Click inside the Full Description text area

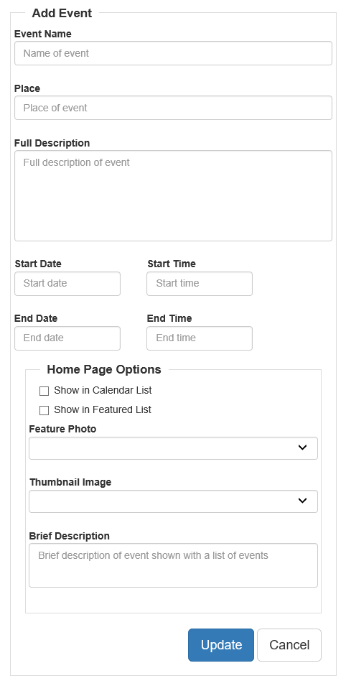click(x=173, y=196)
